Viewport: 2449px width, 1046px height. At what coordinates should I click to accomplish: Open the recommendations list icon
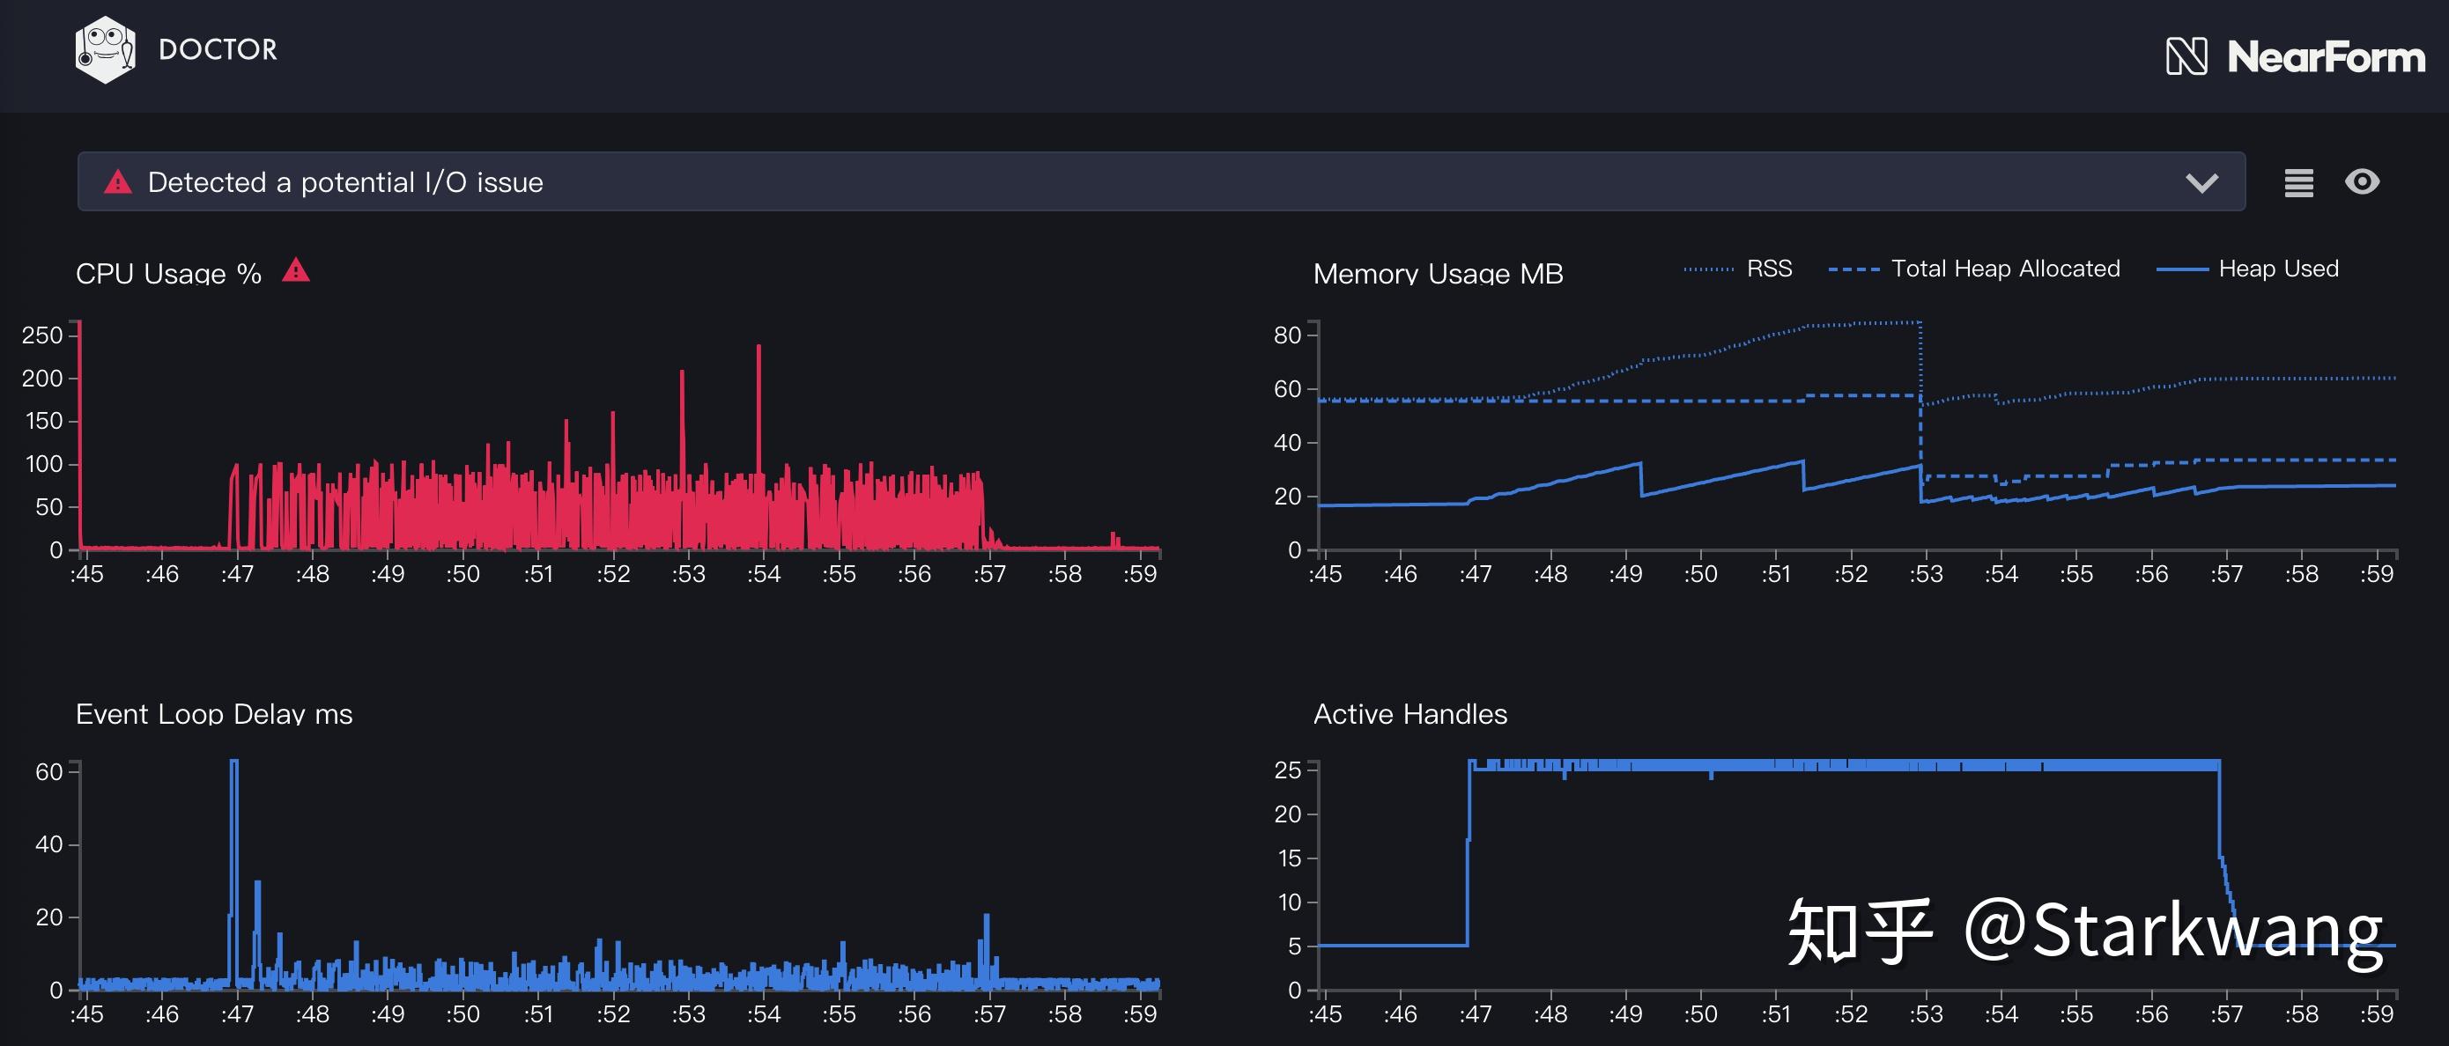(x=2298, y=182)
